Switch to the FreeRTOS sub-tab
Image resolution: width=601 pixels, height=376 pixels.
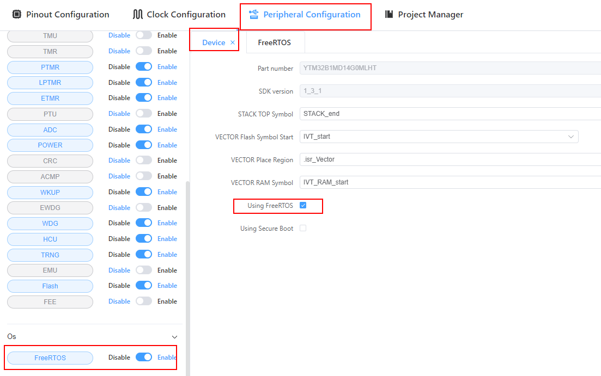(275, 42)
